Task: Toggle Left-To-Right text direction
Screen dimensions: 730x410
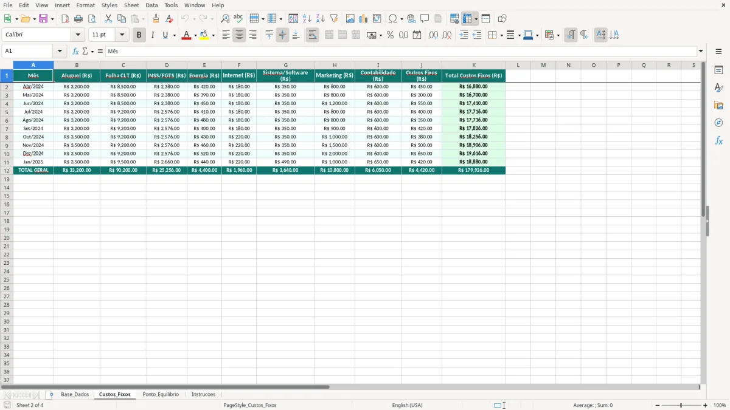Action: pos(571,35)
